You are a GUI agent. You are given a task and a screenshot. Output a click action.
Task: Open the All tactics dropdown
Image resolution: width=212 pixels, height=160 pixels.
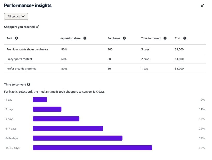pyautogui.click(x=16, y=16)
